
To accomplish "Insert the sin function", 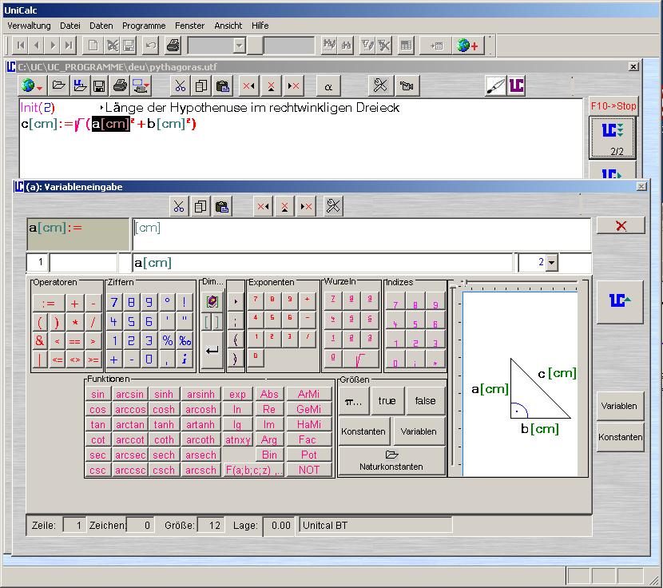I will point(97,394).
